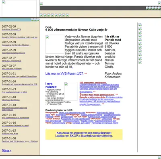Click the site logo placeholder at top left
The image size is (161, 159).
19,8
